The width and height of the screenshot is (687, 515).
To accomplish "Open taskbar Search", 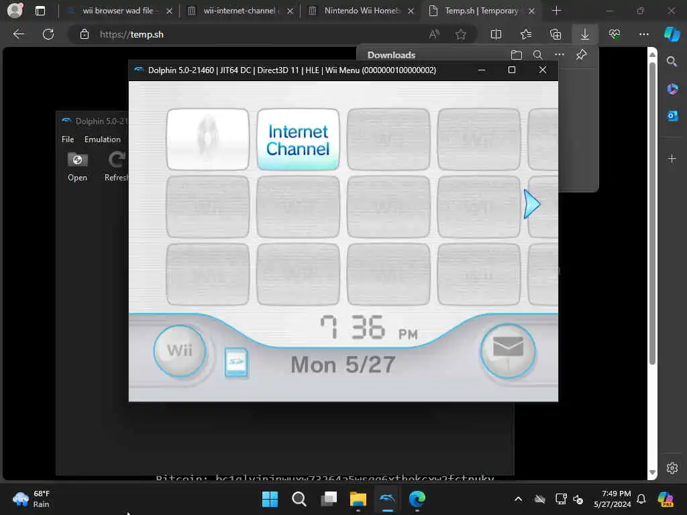I will (299, 499).
